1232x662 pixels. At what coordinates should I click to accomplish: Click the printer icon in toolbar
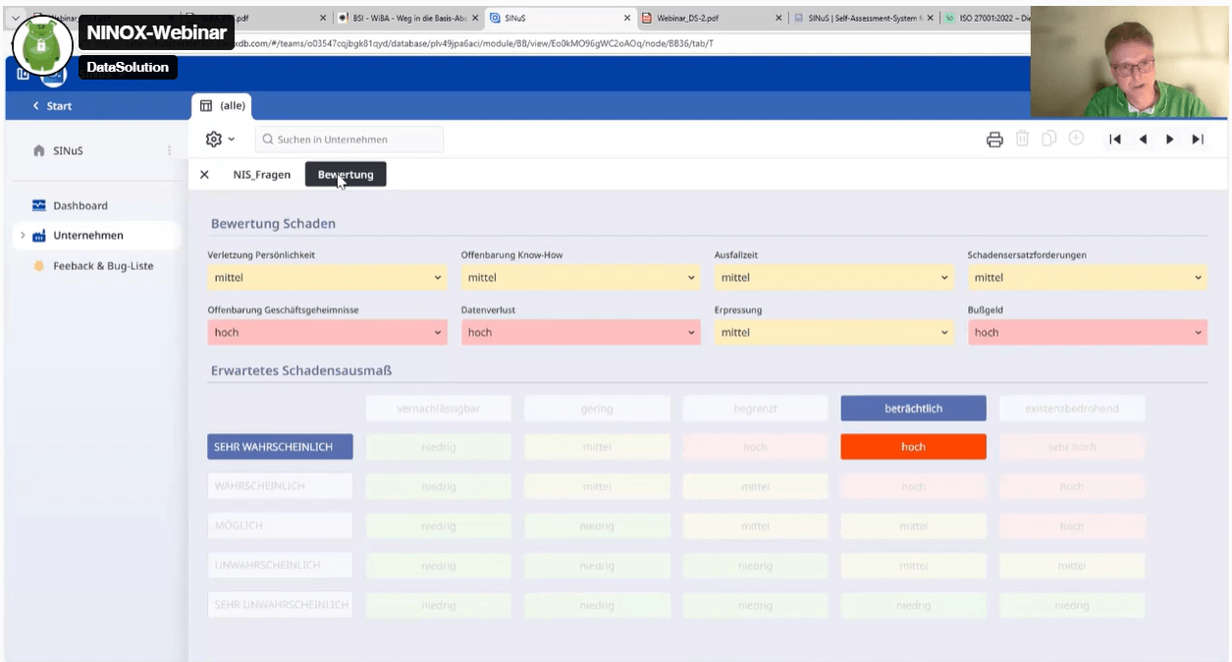click(x=994, y=139)
